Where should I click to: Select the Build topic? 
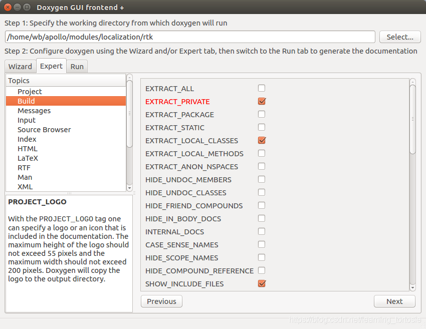[66, 101]
